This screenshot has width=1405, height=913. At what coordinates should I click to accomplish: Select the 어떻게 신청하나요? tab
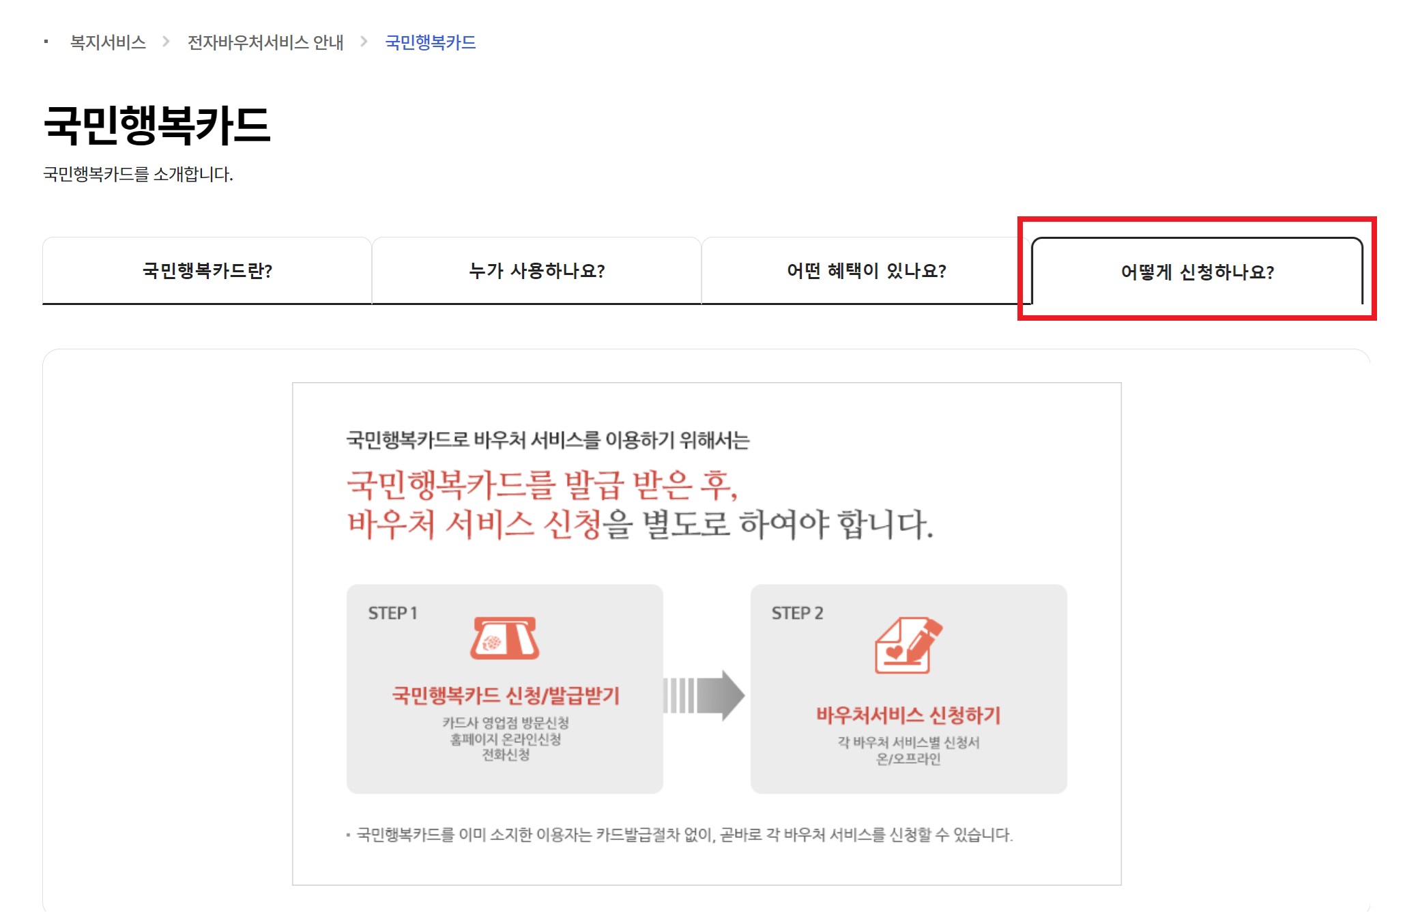tap(1197, 272)
